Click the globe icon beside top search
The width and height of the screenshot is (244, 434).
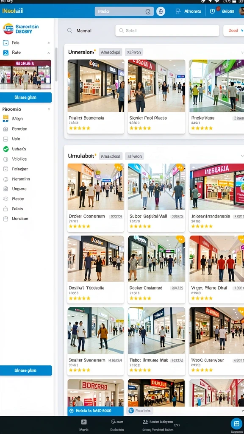coord(161,11)
